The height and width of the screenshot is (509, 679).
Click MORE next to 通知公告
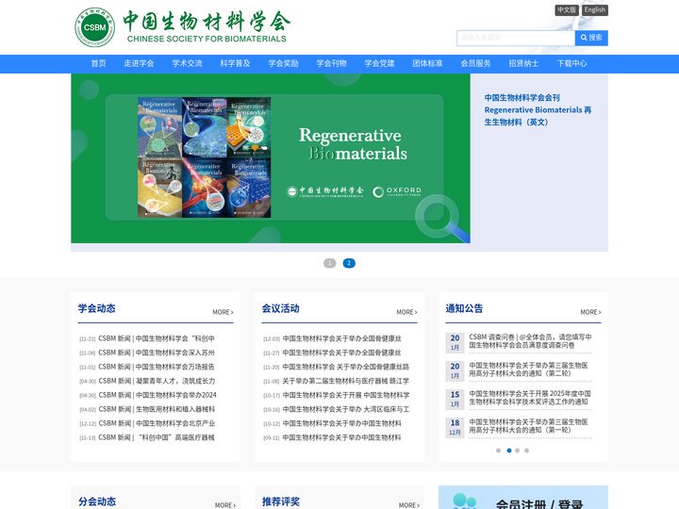[x=590, y=312]
